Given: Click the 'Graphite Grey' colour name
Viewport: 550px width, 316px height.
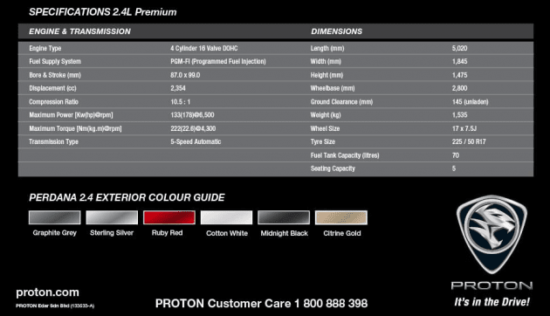Looking at the screenshot, I should [x=55, y=233].
